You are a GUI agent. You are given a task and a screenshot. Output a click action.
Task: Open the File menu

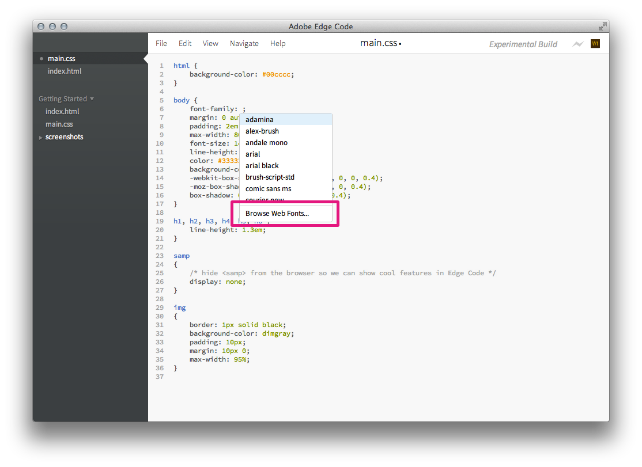(x=161, y=43)
